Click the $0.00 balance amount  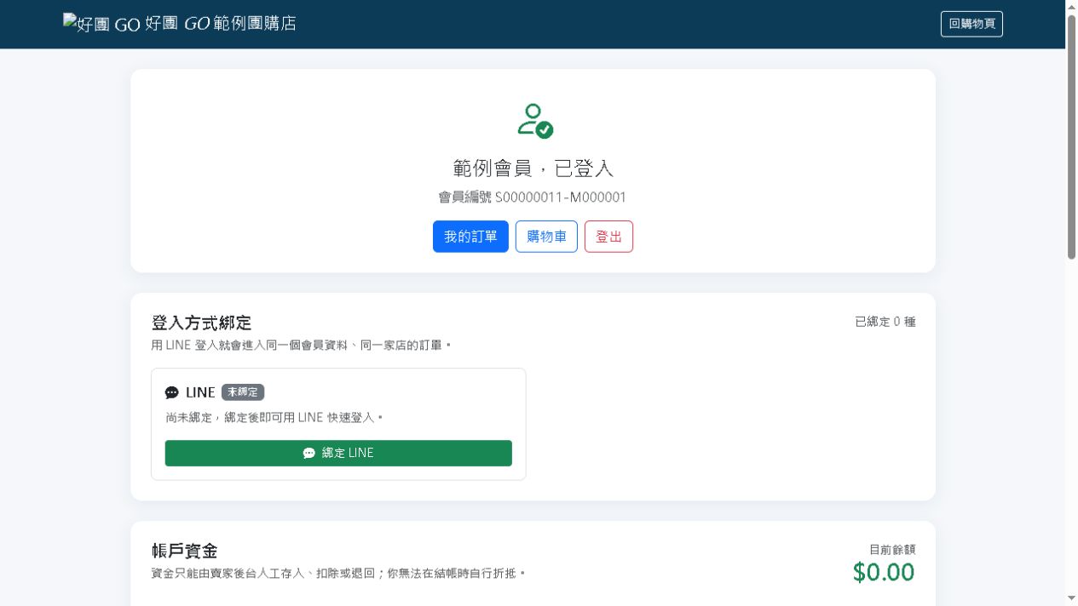884,573
